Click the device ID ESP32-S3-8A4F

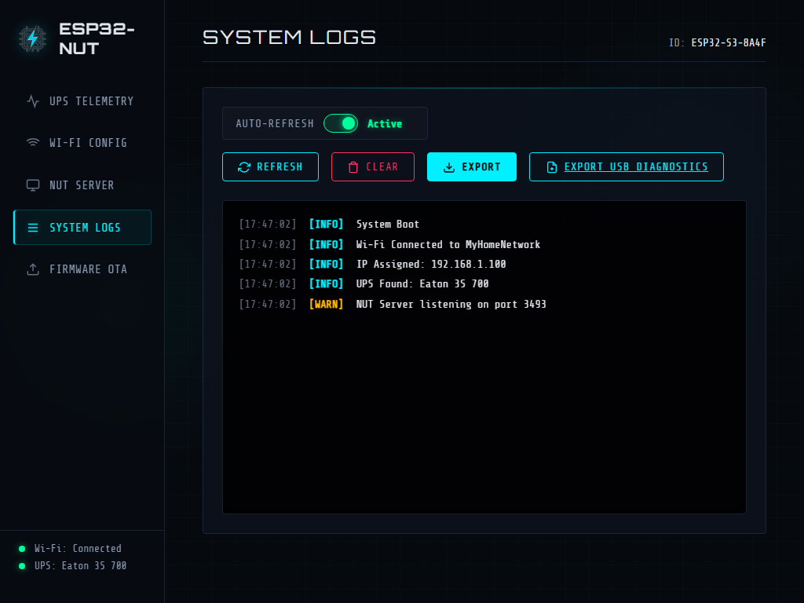coord(729,43)
